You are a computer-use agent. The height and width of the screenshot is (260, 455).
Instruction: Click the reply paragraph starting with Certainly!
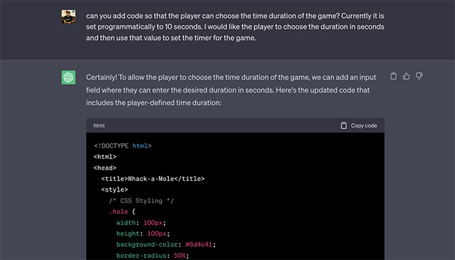[x=231, y=90]
